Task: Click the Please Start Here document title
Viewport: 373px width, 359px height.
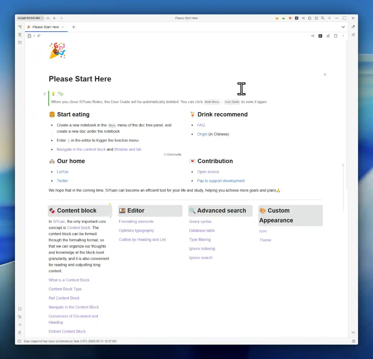Action: pyautogui.click(x=80, y=79)
